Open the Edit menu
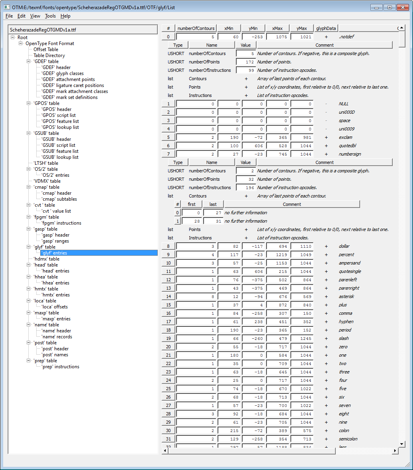 coord(21,16)
